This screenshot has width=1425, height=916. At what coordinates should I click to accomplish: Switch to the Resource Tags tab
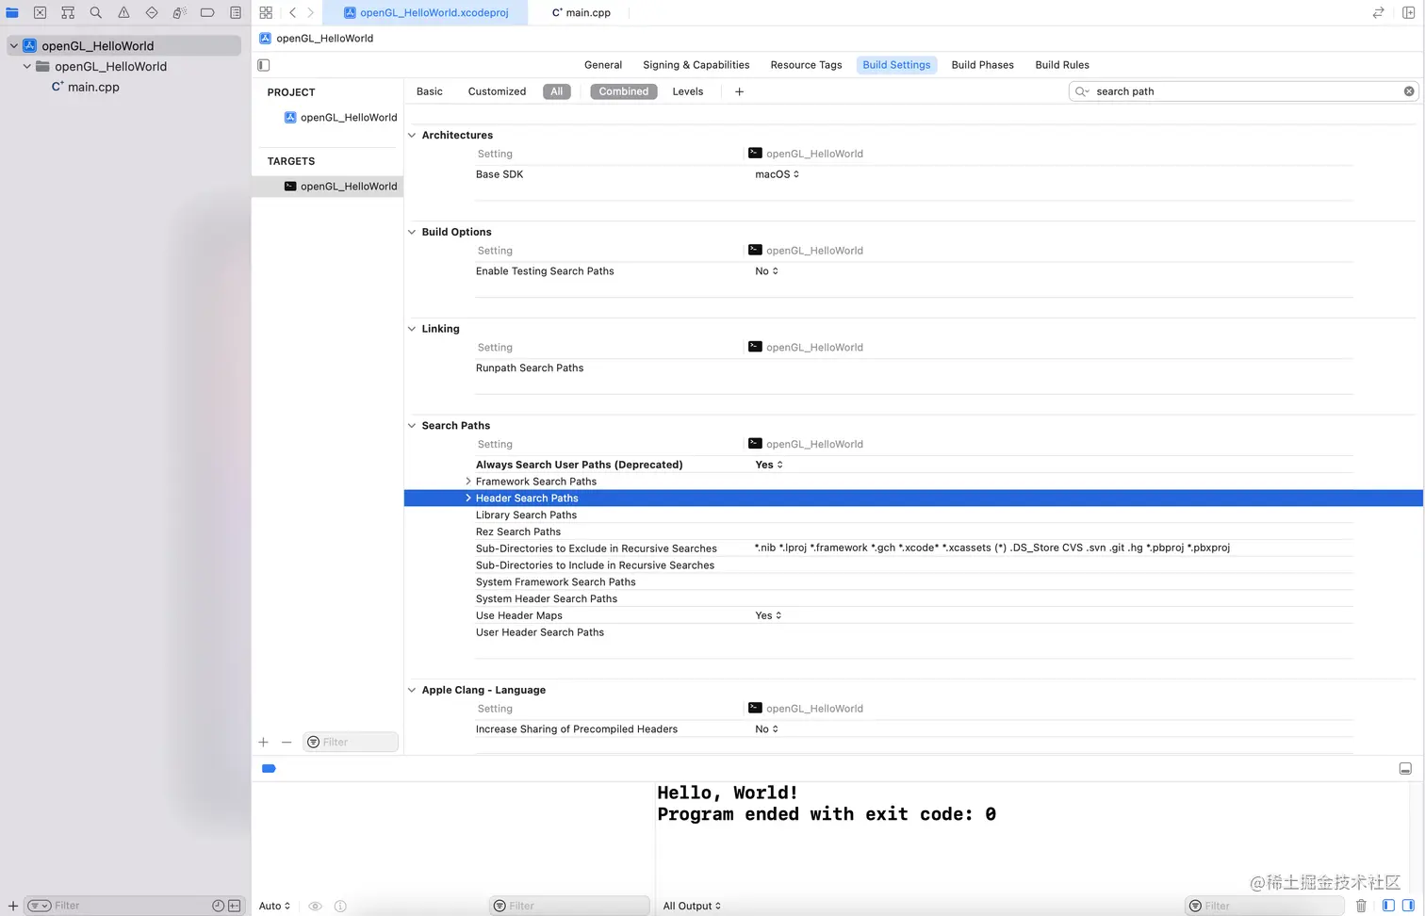pos(806,65)
